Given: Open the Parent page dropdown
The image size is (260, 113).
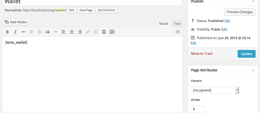Looking at the screenshot, I should pyautogui.click(x=215, y=90).
